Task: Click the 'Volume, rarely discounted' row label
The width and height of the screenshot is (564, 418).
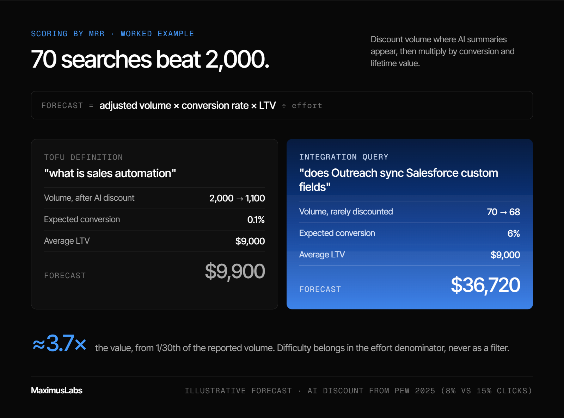Action: click(346, 212)
